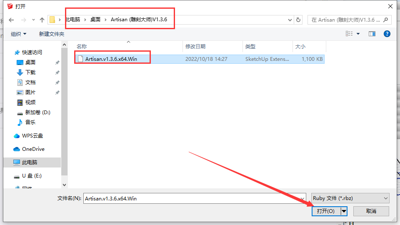Image resolution: width=400 pixels, height=225 pixels.
Task: Click 新建文件夹 button
Action: pos(52,34)
